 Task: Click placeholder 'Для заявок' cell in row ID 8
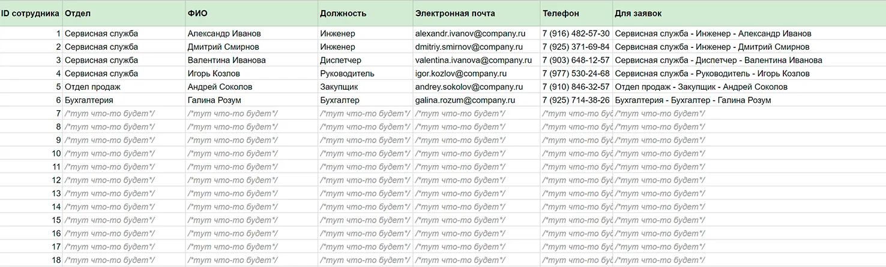749,127
